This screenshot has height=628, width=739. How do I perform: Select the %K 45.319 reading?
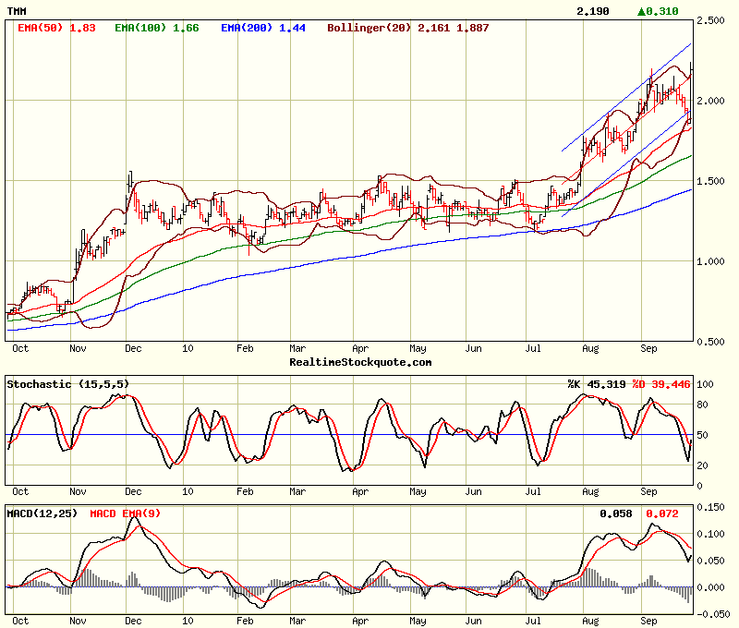click(597, 384)
